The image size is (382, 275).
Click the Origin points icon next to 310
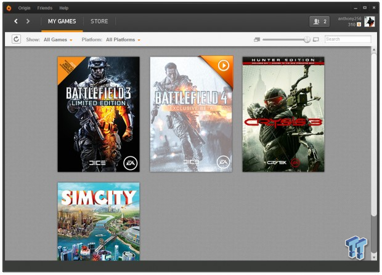click(359, 25)
